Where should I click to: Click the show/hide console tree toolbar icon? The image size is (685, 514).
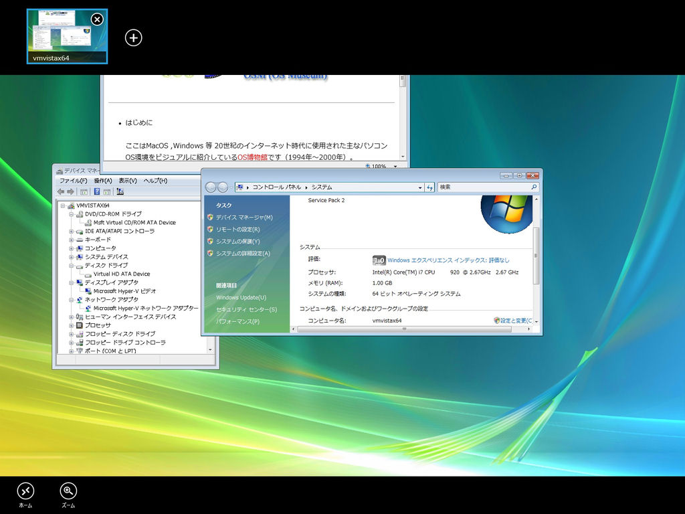[x=84, y=191]
